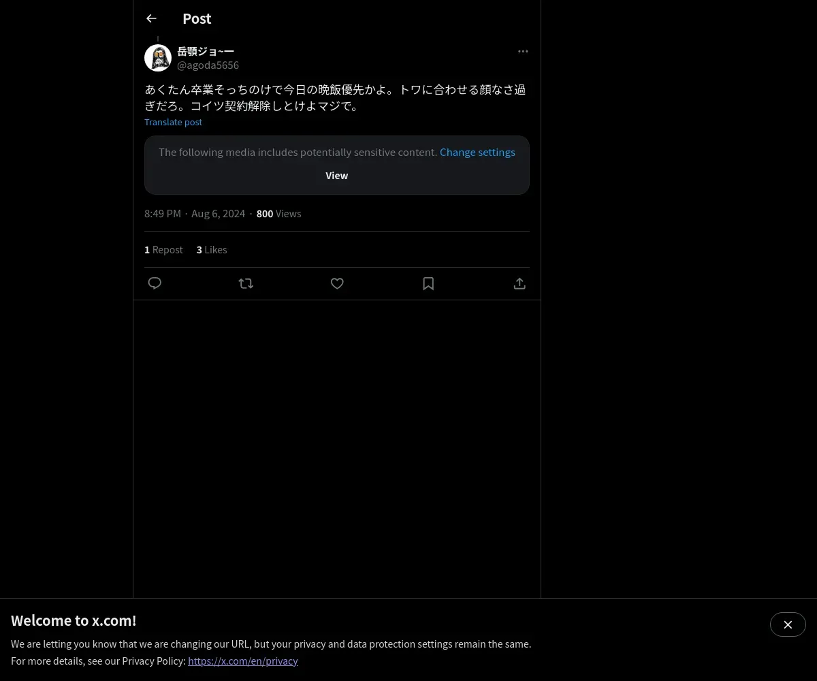The width and height of the screenshot is (817, 681).
Task: Show the 3 Likes list
Action: (212, 249)
